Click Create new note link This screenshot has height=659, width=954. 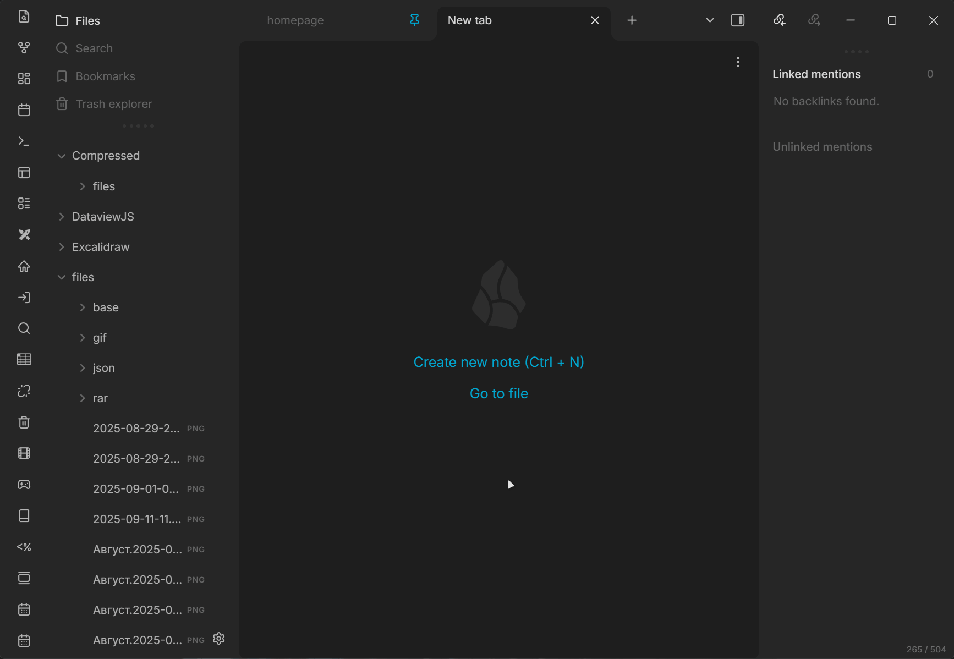pos(498,362)
